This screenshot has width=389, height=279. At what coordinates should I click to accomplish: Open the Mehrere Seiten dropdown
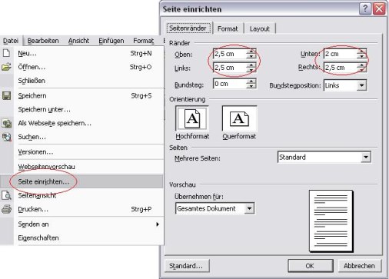point(366,157)
